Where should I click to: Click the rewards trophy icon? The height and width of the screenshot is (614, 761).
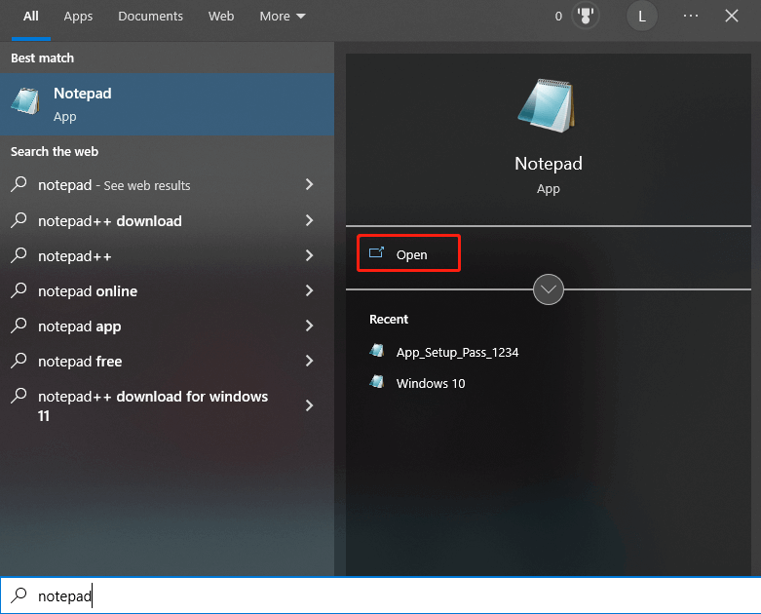pyautogui.click(x=586, y=16)
